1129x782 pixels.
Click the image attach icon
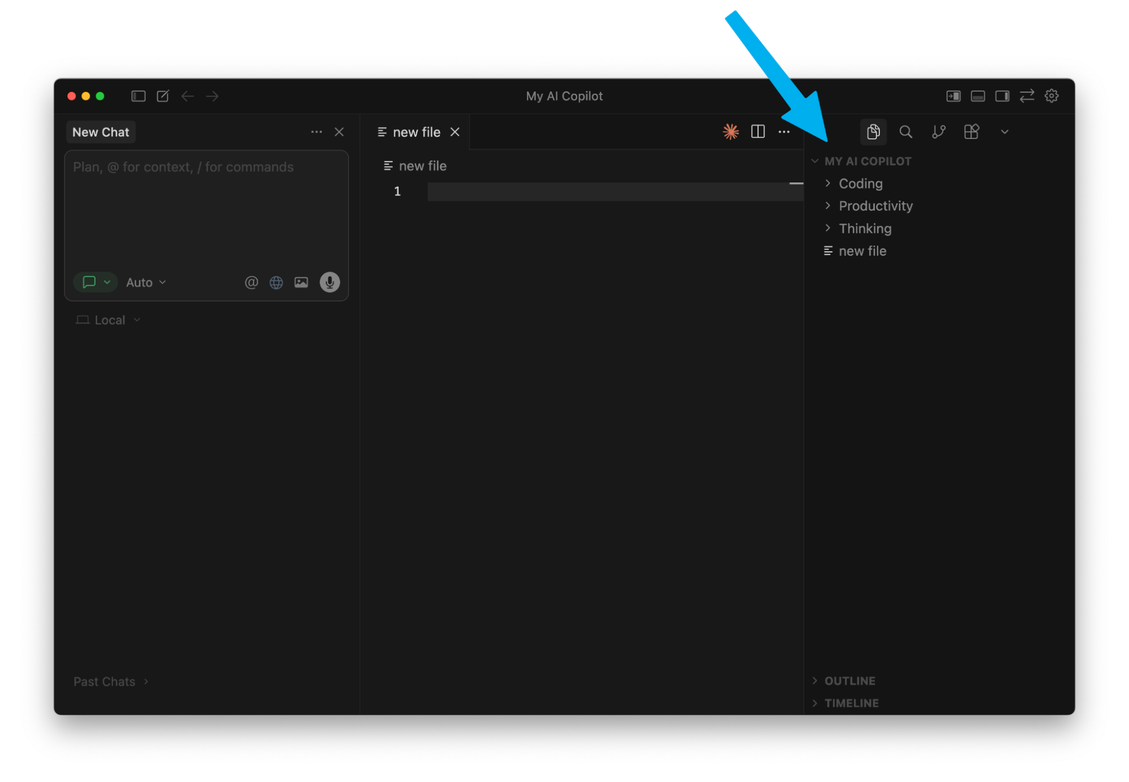point(301,282)
